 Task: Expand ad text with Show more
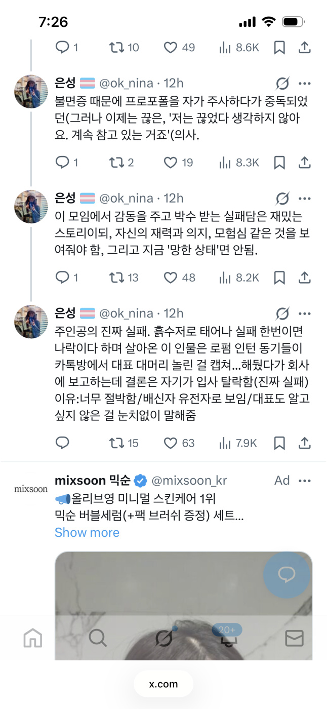click(87, 532)
